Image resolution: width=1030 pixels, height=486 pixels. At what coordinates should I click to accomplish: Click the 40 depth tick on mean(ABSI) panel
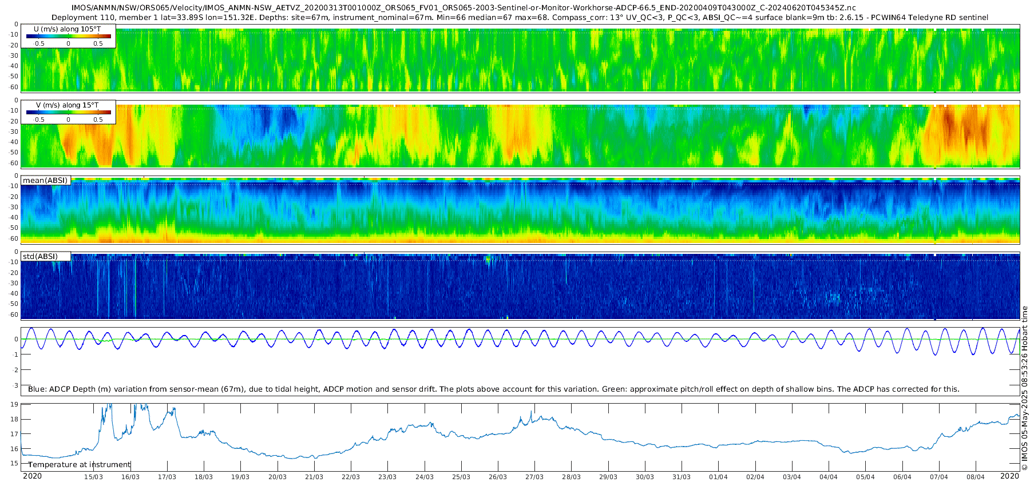[14, 217]
